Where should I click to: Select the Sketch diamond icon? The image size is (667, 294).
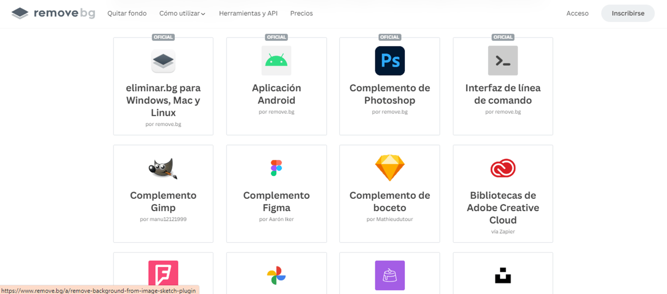pos(390,168)
